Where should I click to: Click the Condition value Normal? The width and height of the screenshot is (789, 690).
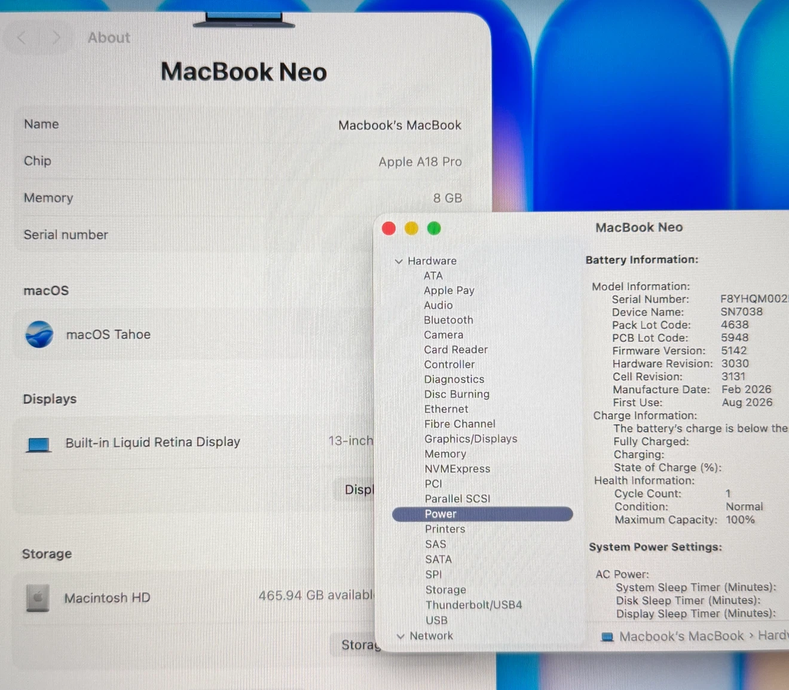pos(744,507)
